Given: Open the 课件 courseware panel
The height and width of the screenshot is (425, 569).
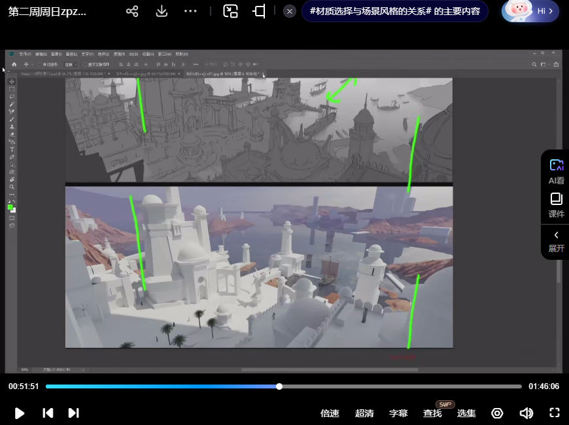Looking at the screenshot, I should coord(556,205).
